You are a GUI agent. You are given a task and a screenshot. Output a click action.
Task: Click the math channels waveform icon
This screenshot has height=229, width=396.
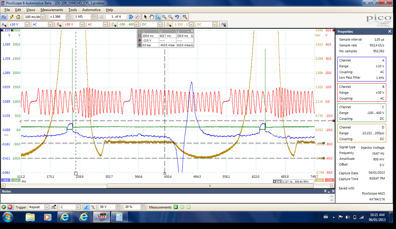(x=223, y=25)
